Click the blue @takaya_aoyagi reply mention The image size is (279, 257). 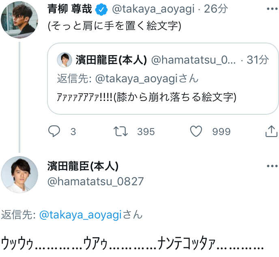point(80,215)
